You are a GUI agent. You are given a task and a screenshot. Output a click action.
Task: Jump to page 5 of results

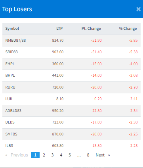[x=70, y=155]
